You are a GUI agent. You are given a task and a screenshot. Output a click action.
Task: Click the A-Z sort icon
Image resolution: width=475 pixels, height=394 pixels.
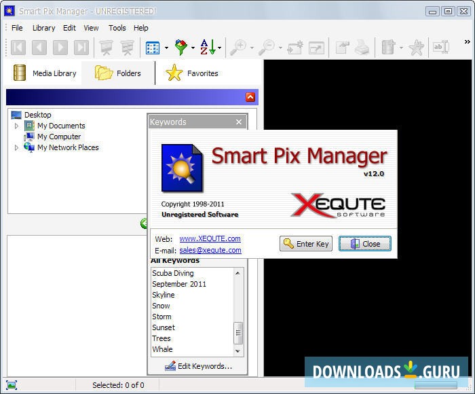(x=208, y=47)
